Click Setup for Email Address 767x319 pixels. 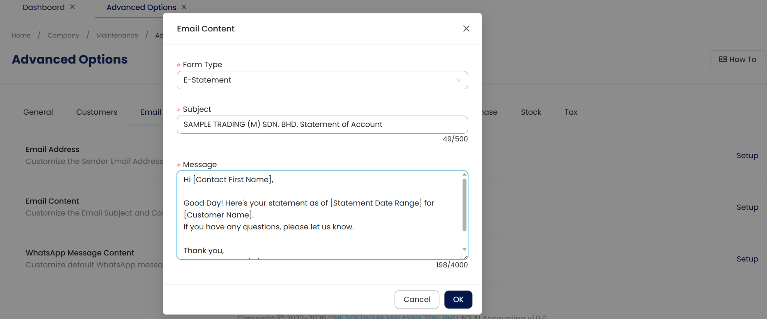[747, 156]
